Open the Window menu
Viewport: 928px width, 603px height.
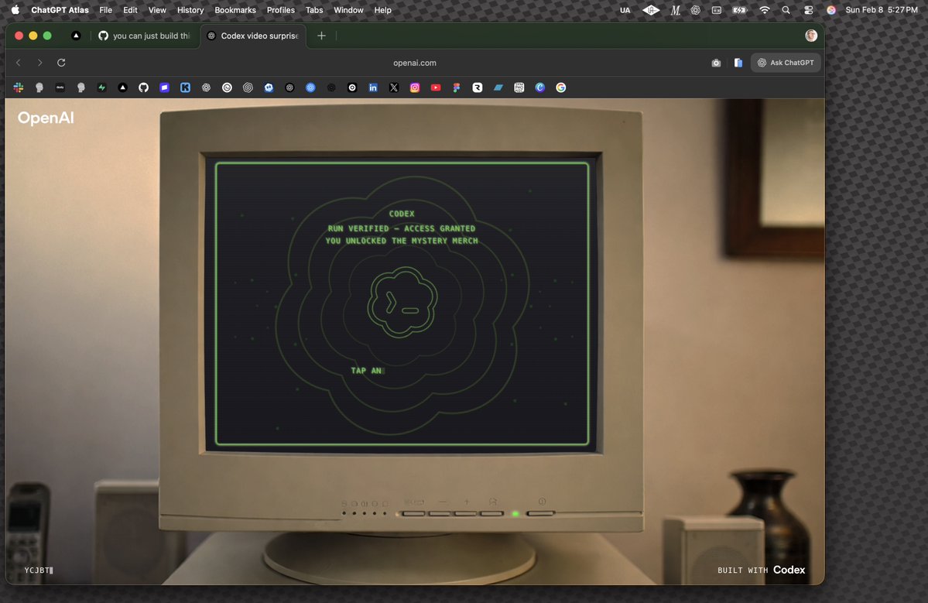(x=348, y=10)
